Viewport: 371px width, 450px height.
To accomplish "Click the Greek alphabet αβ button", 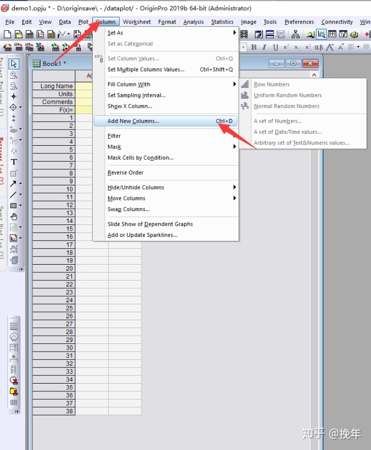I will coord(319,47).
